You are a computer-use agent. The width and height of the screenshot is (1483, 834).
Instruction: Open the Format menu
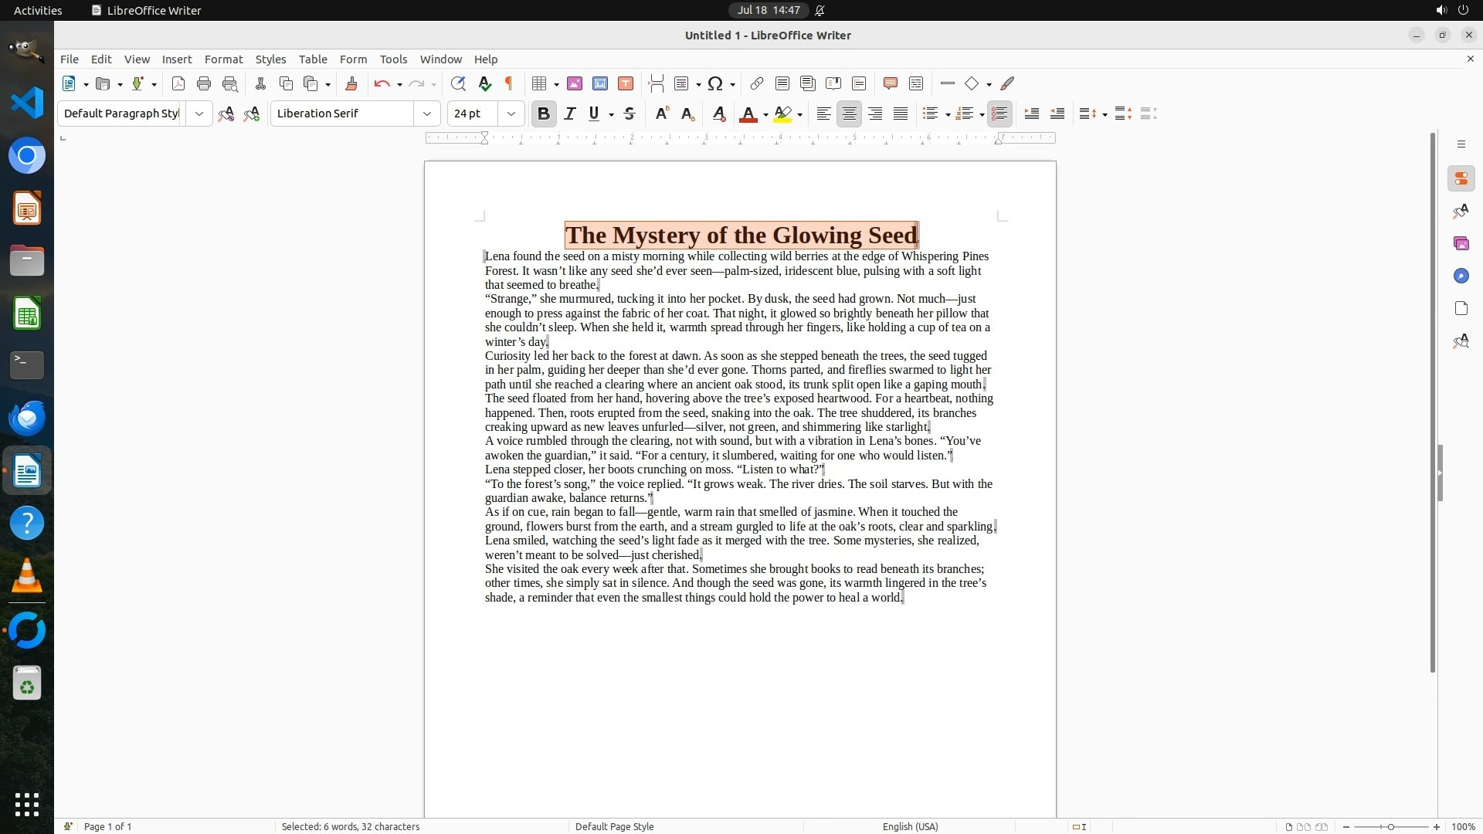(223, 59)
